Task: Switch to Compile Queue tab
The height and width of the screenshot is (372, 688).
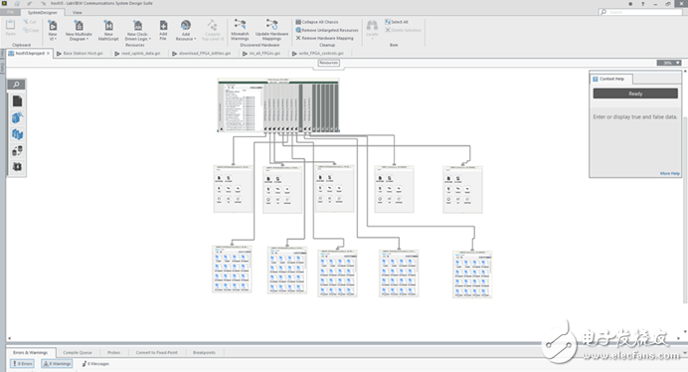Action: [x=78, y=352]
